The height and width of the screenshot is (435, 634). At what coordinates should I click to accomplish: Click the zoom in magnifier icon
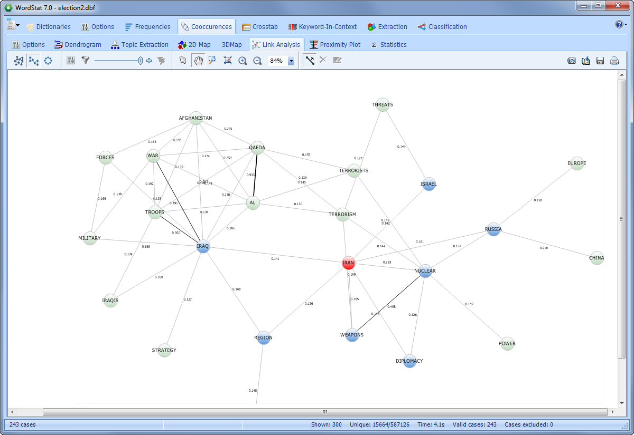243,61
